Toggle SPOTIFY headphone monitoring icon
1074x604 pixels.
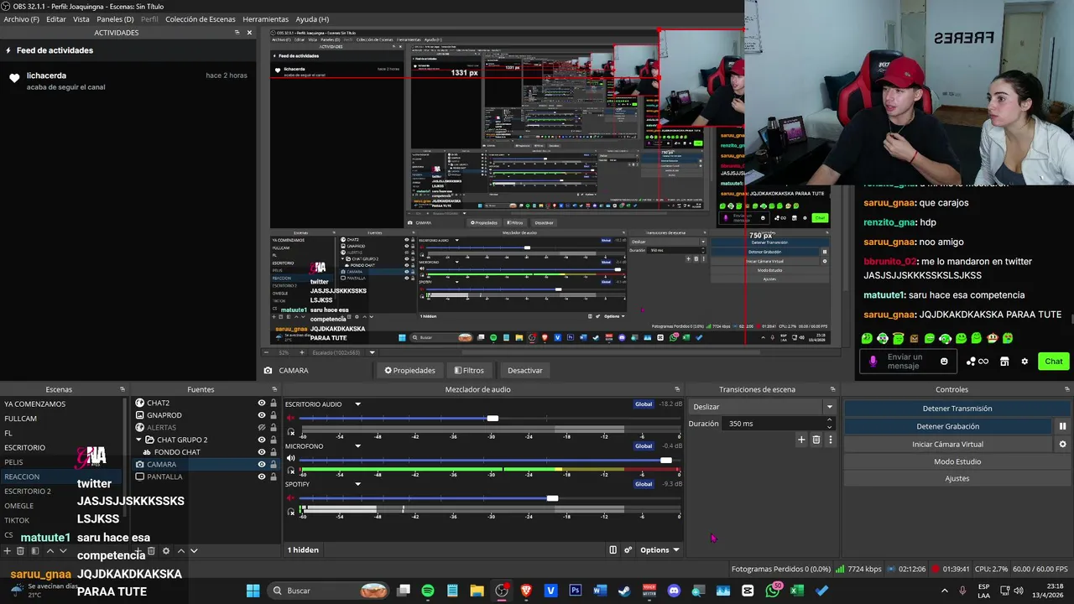pos(291,512)
